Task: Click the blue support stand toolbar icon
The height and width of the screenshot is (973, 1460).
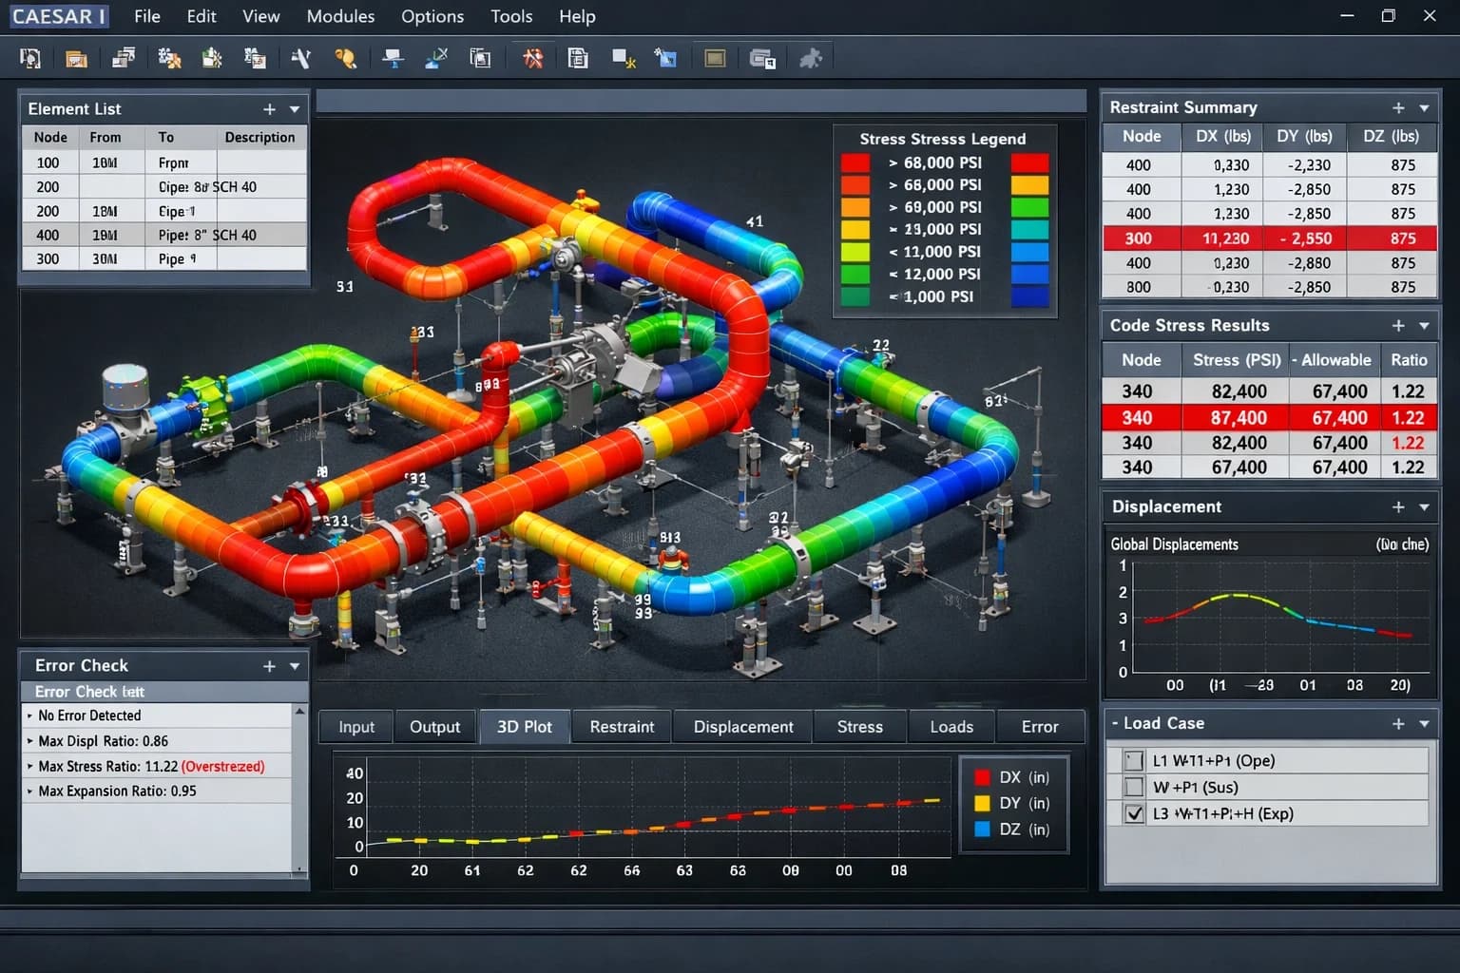Action: coord(393,59)
